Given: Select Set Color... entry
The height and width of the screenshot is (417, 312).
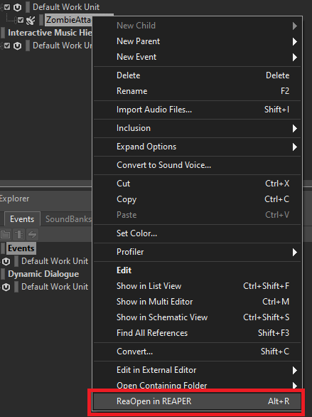Looking at the screenshot, I should (197, 233).
